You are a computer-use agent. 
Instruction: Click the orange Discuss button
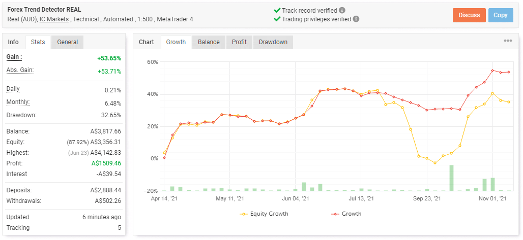(x=469, y=15)
